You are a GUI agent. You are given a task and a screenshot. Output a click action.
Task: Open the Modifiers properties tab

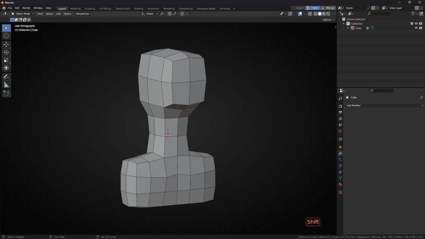[340, 154]
